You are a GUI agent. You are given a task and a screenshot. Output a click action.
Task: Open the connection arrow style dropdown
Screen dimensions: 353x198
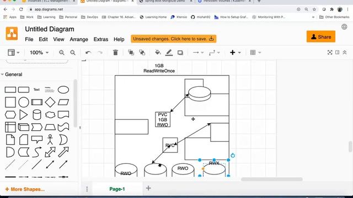click(x=198, y=53)
